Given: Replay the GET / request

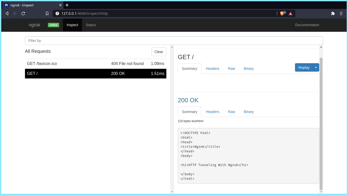Looking at the screenshot, I should pyautogui.click(x=304, y=68).
